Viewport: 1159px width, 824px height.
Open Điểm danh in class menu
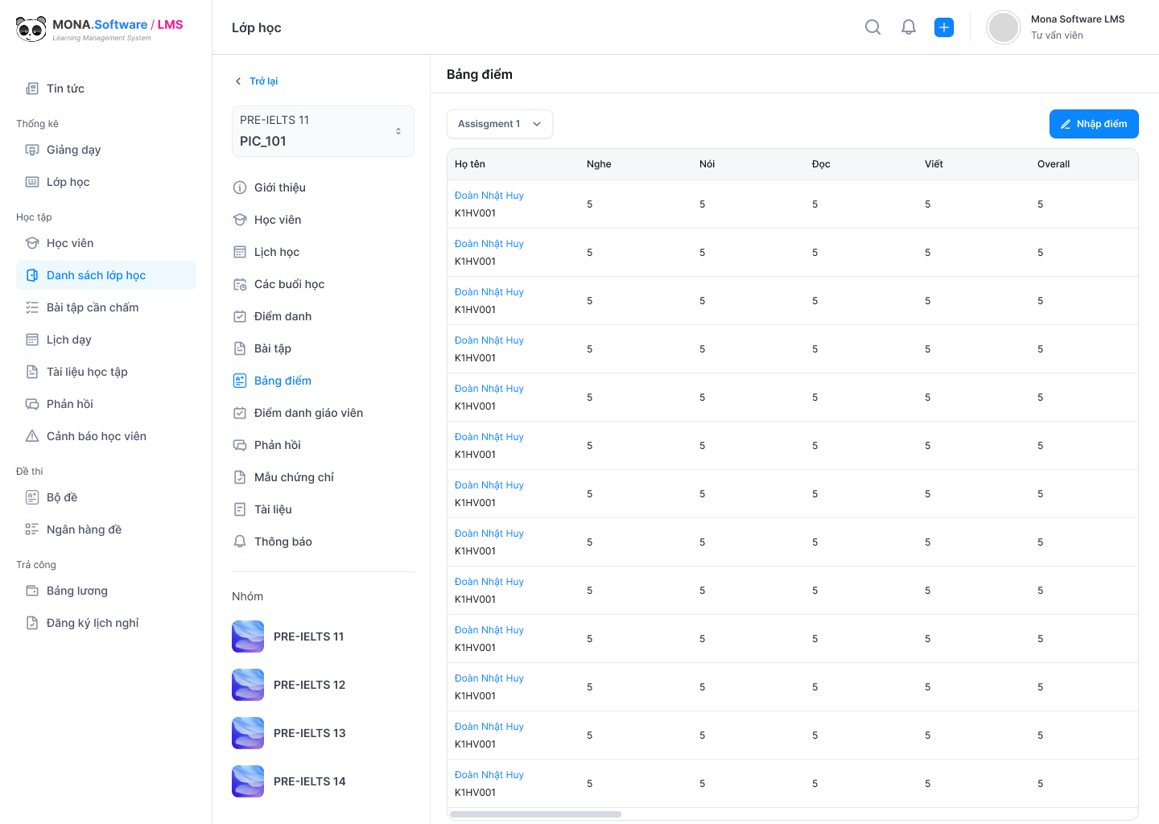(x=283, y=316)
